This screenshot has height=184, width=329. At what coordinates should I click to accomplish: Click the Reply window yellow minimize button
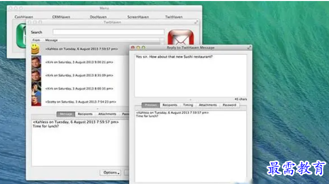(x=138, y=48)
